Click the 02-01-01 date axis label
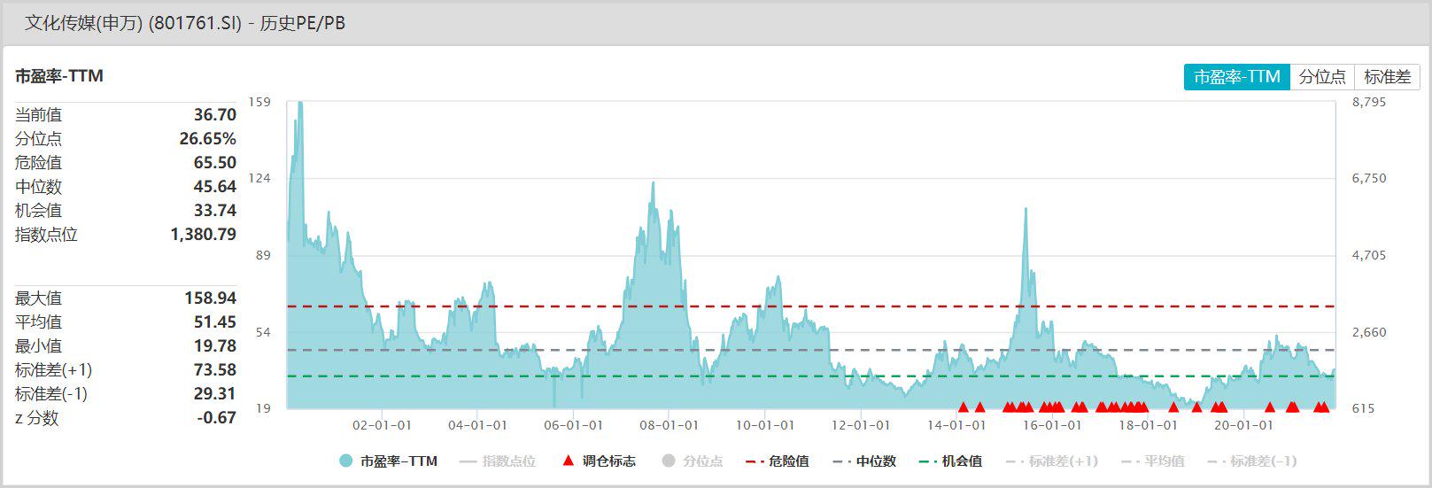This screenshot has width=1432, height=488. tap(382, 425)
